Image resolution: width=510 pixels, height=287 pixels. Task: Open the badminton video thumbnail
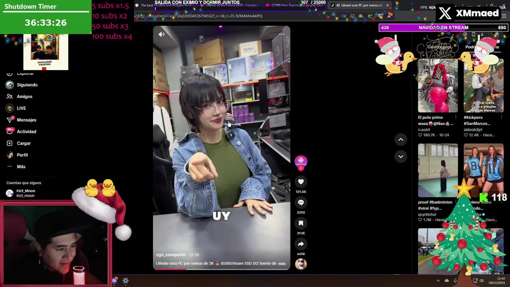tap(438, 171)
